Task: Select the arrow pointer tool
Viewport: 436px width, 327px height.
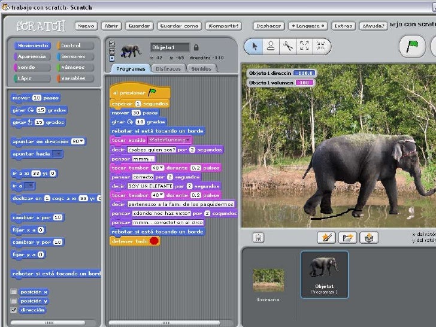Action: point(254,46)
